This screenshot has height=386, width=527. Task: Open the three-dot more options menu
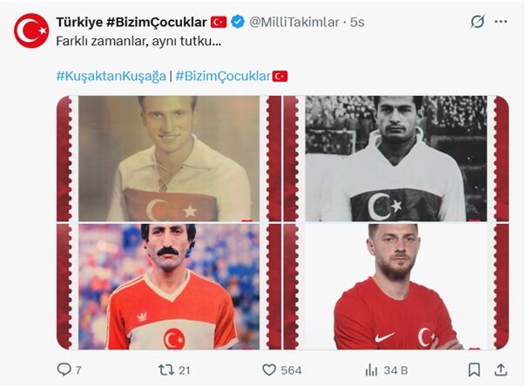[x=501, y=22]
